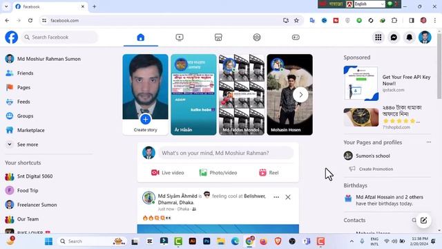The image size is (442, 249).
Task: Open Md Afzal Hossain birthdays notice
Action: pyautogui.click(x=387, y=200)
